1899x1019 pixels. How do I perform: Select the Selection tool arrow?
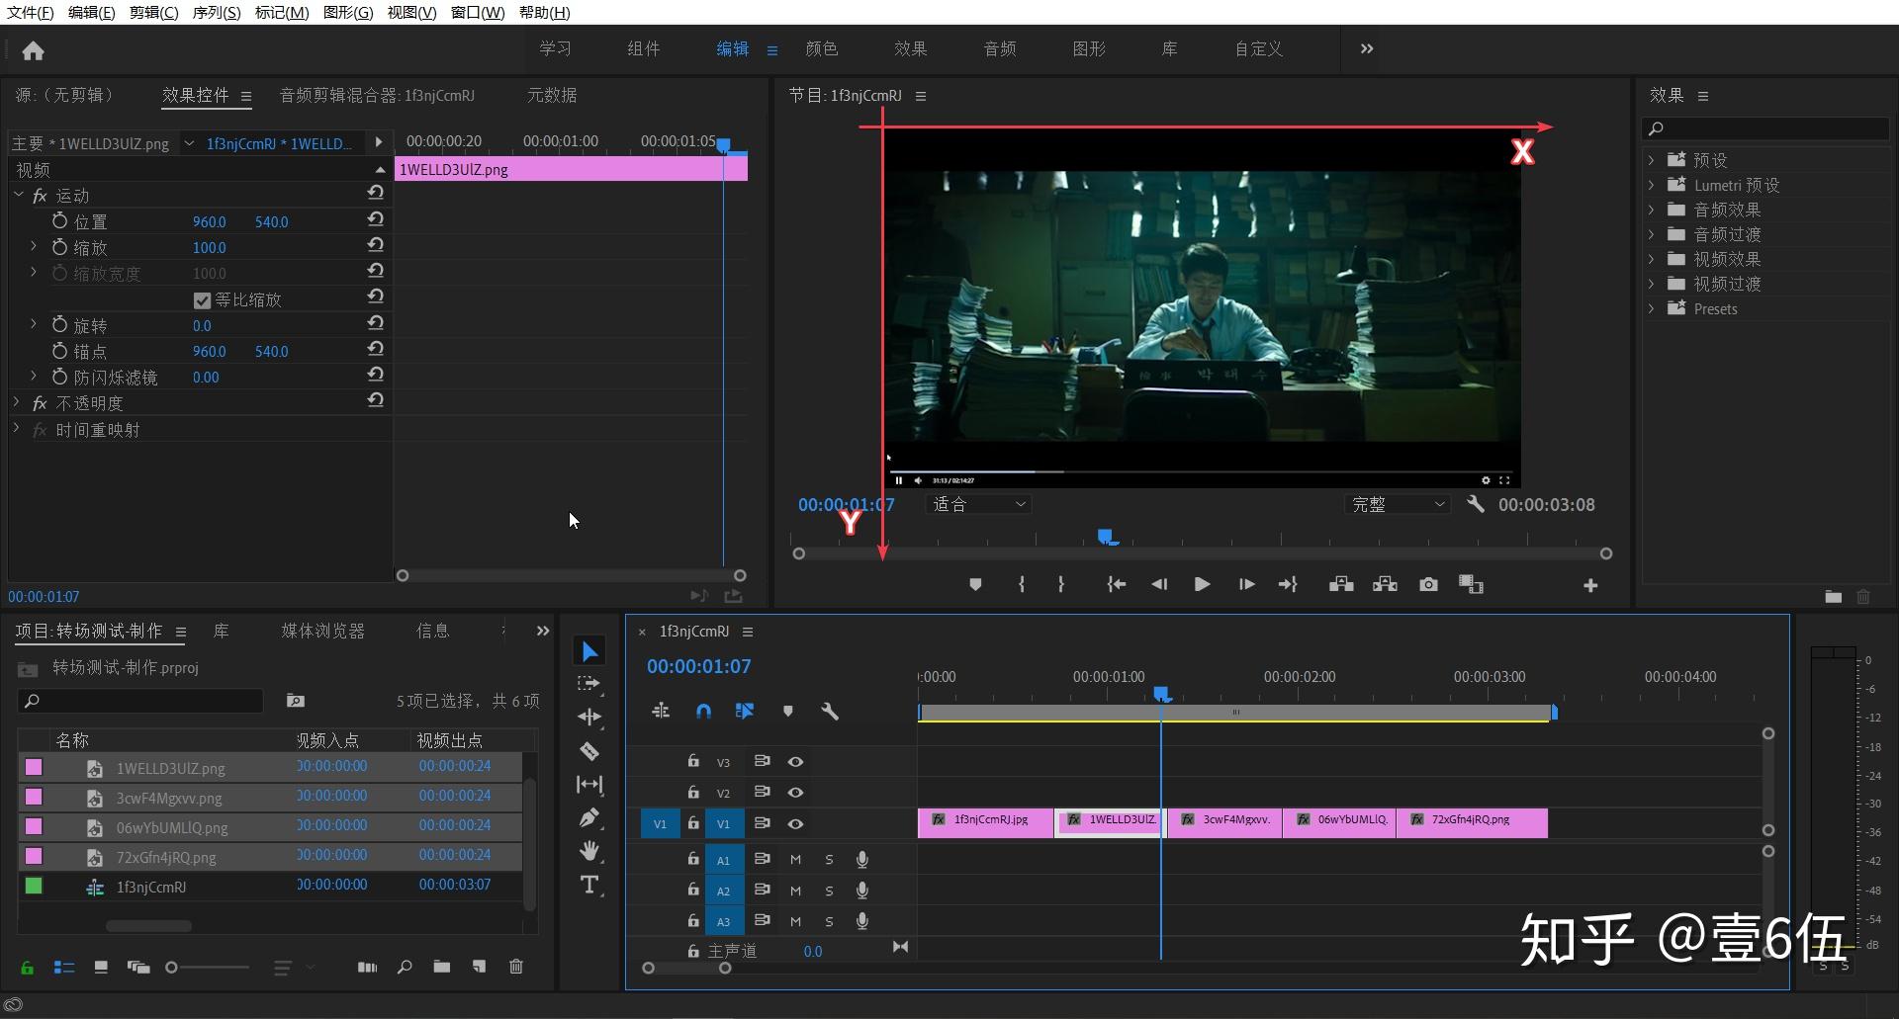[x=589, y=651]
